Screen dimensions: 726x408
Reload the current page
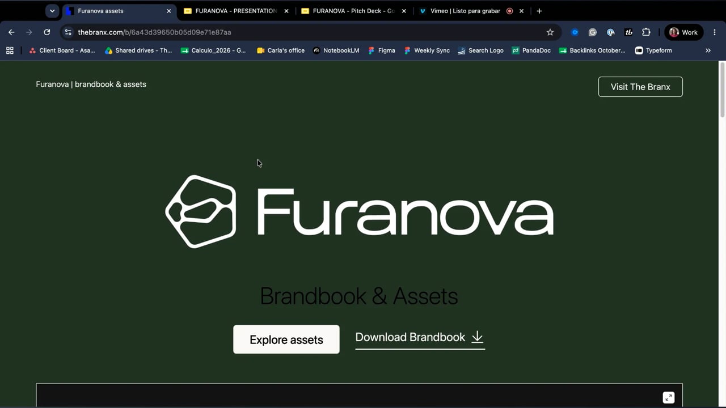pos(47,32)
